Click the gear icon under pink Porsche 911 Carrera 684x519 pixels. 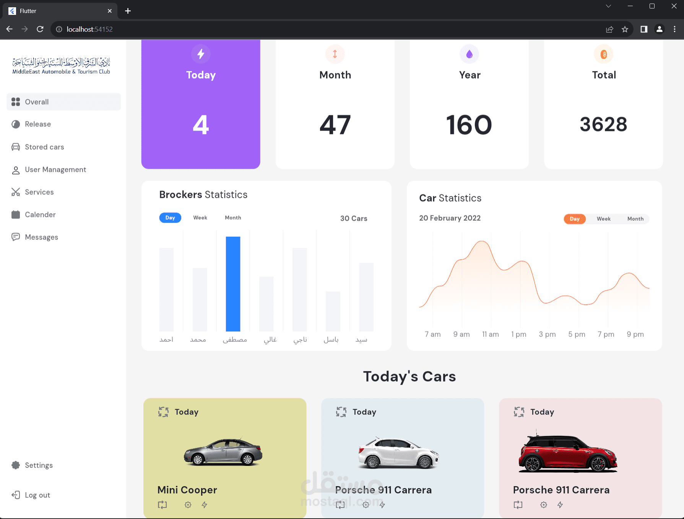click(x=544, y=505)
